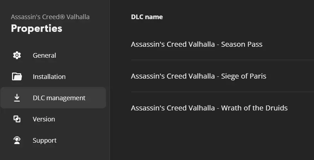The image size is (314, 160).
Task: Click the Installation folder icon
Action: tap(17, 76)
